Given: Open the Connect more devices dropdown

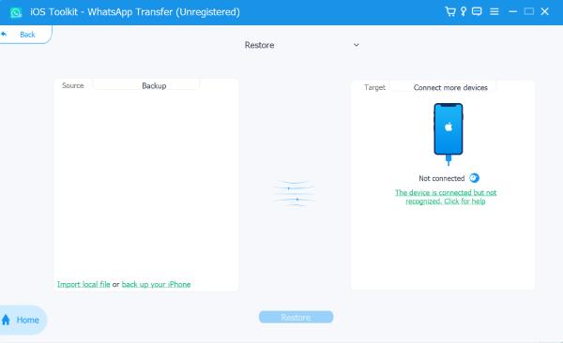Looking at the screenshot, I should point(443,87).
